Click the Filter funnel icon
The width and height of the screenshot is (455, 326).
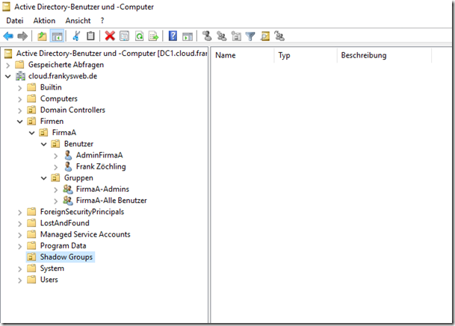(250, 36)
